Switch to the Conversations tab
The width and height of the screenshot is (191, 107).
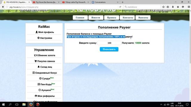105,2
